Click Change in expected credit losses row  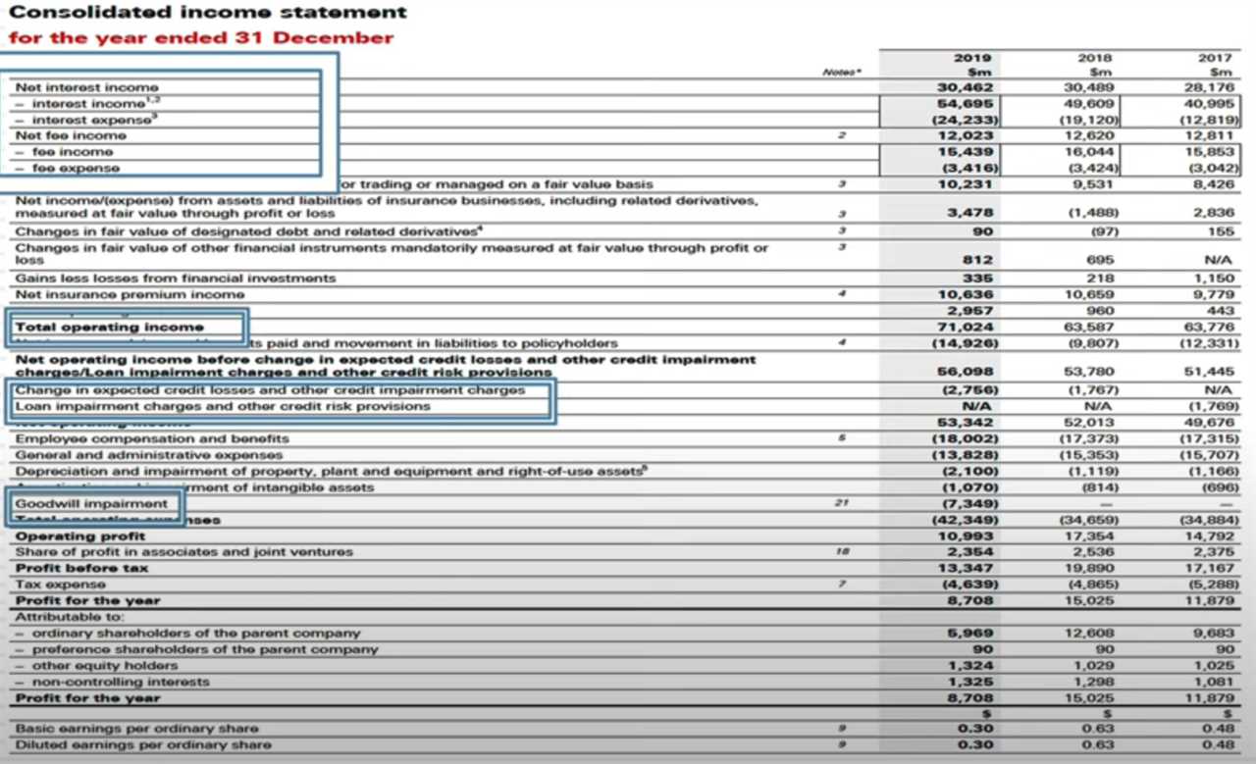[x=270, y=390]
